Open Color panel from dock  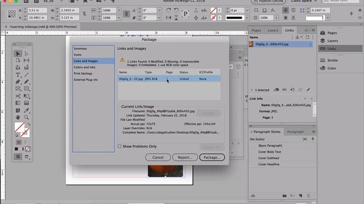[332, 68]
